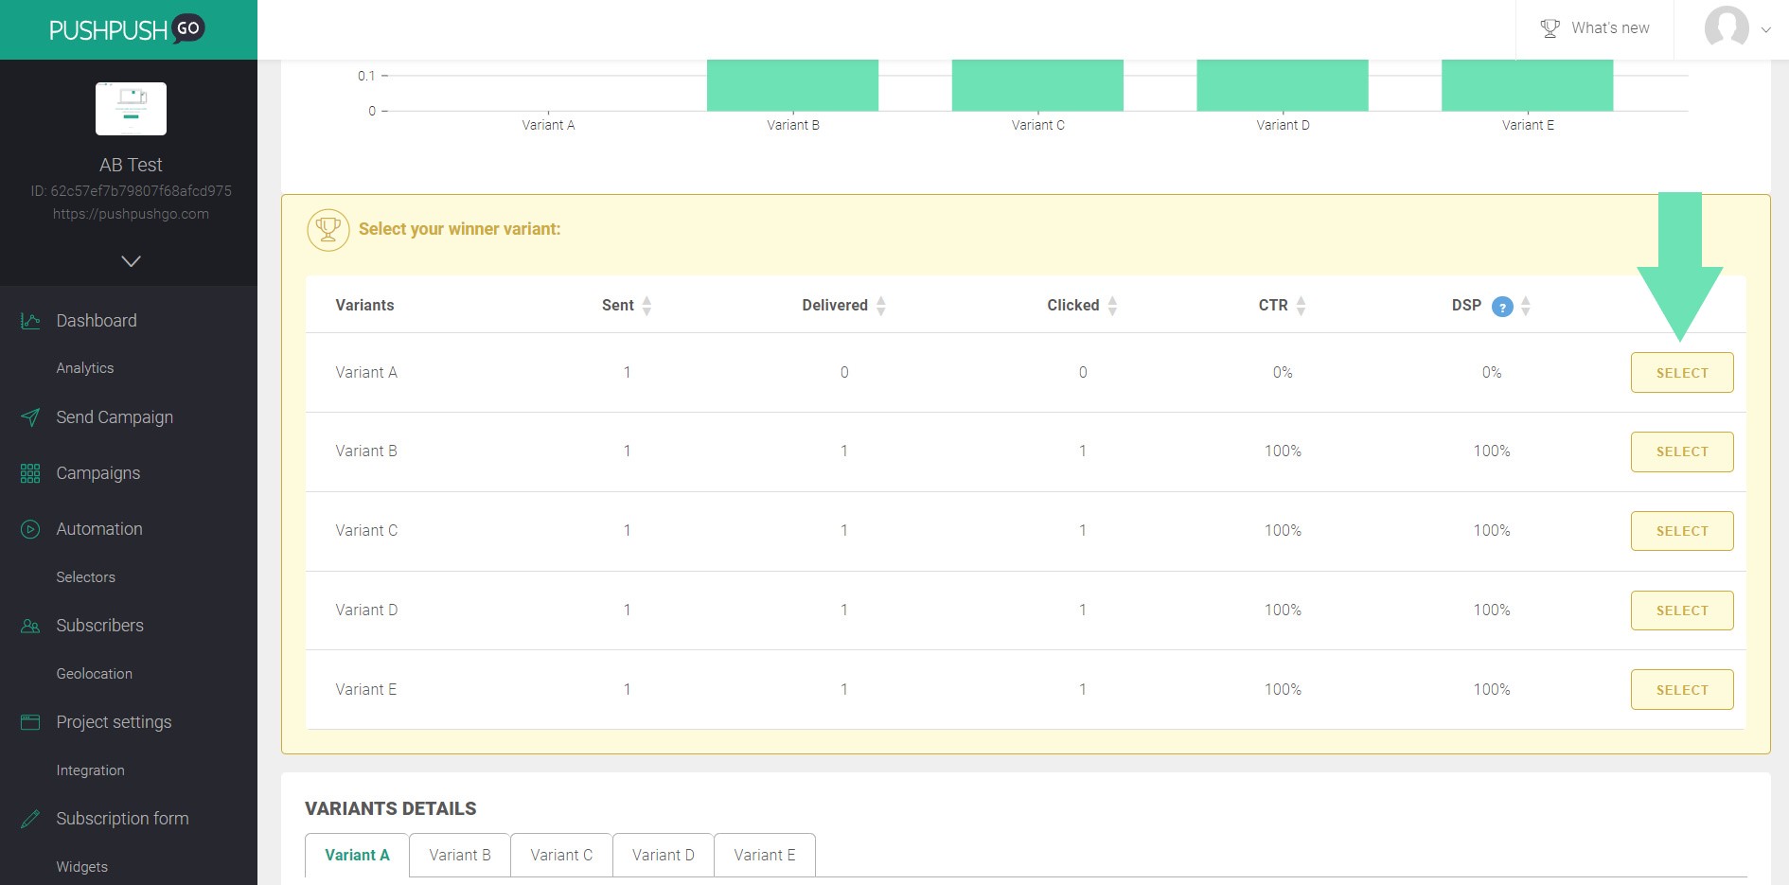This screenshot has height=885, width=1789.
Task: Click the Variants column header
Action: (x=364, y=305)
